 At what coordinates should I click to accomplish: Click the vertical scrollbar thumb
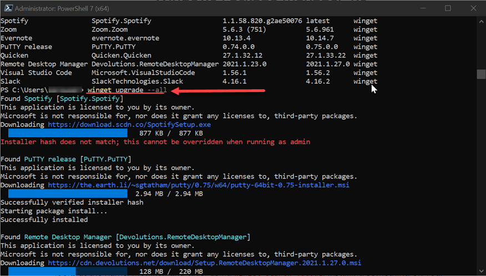(x=481, y=74)
